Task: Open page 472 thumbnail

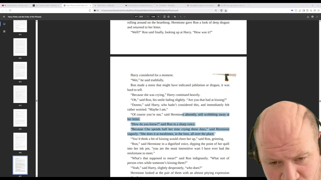Action: [20, 47]
